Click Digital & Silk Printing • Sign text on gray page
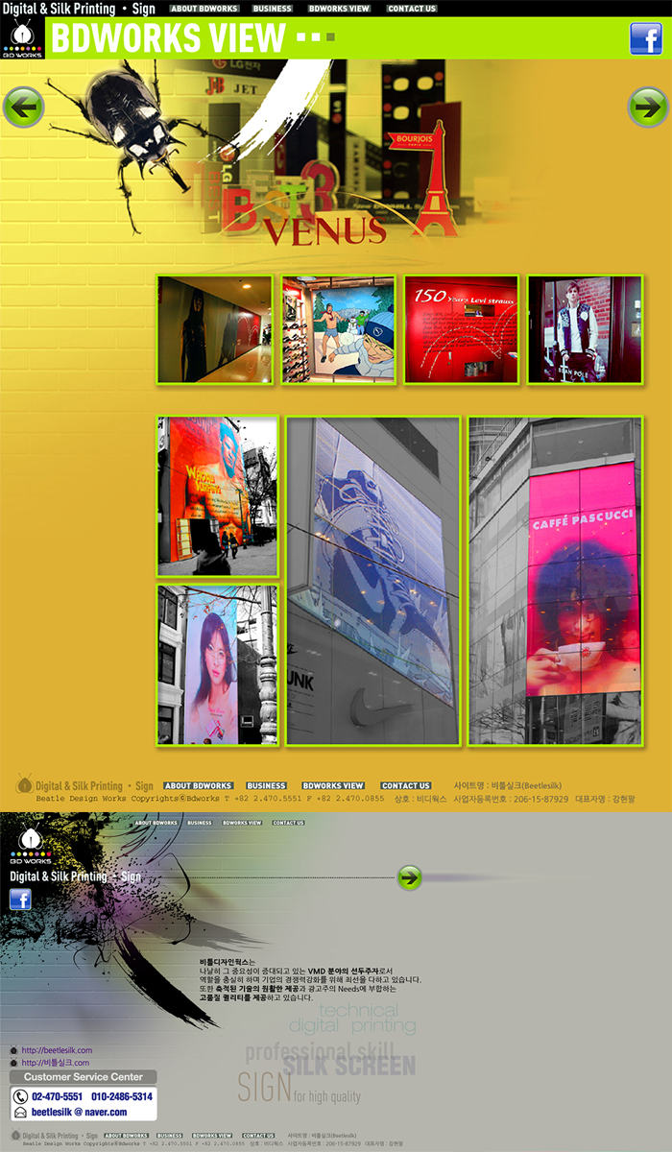This screenshot has height=1152, width=672. pyautogui.click(x=75, y=876)
